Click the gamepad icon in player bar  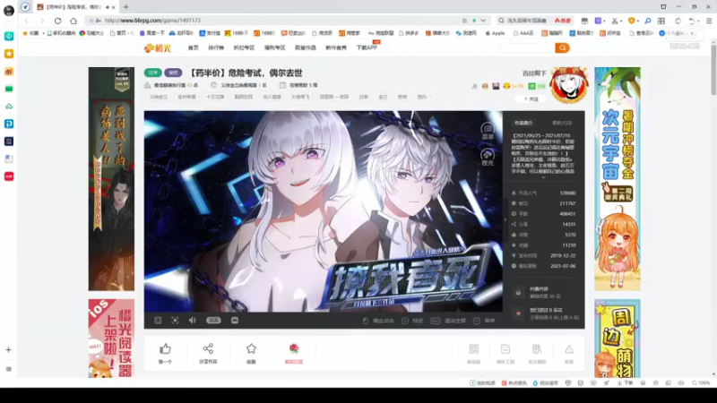[x=235, y=321]
